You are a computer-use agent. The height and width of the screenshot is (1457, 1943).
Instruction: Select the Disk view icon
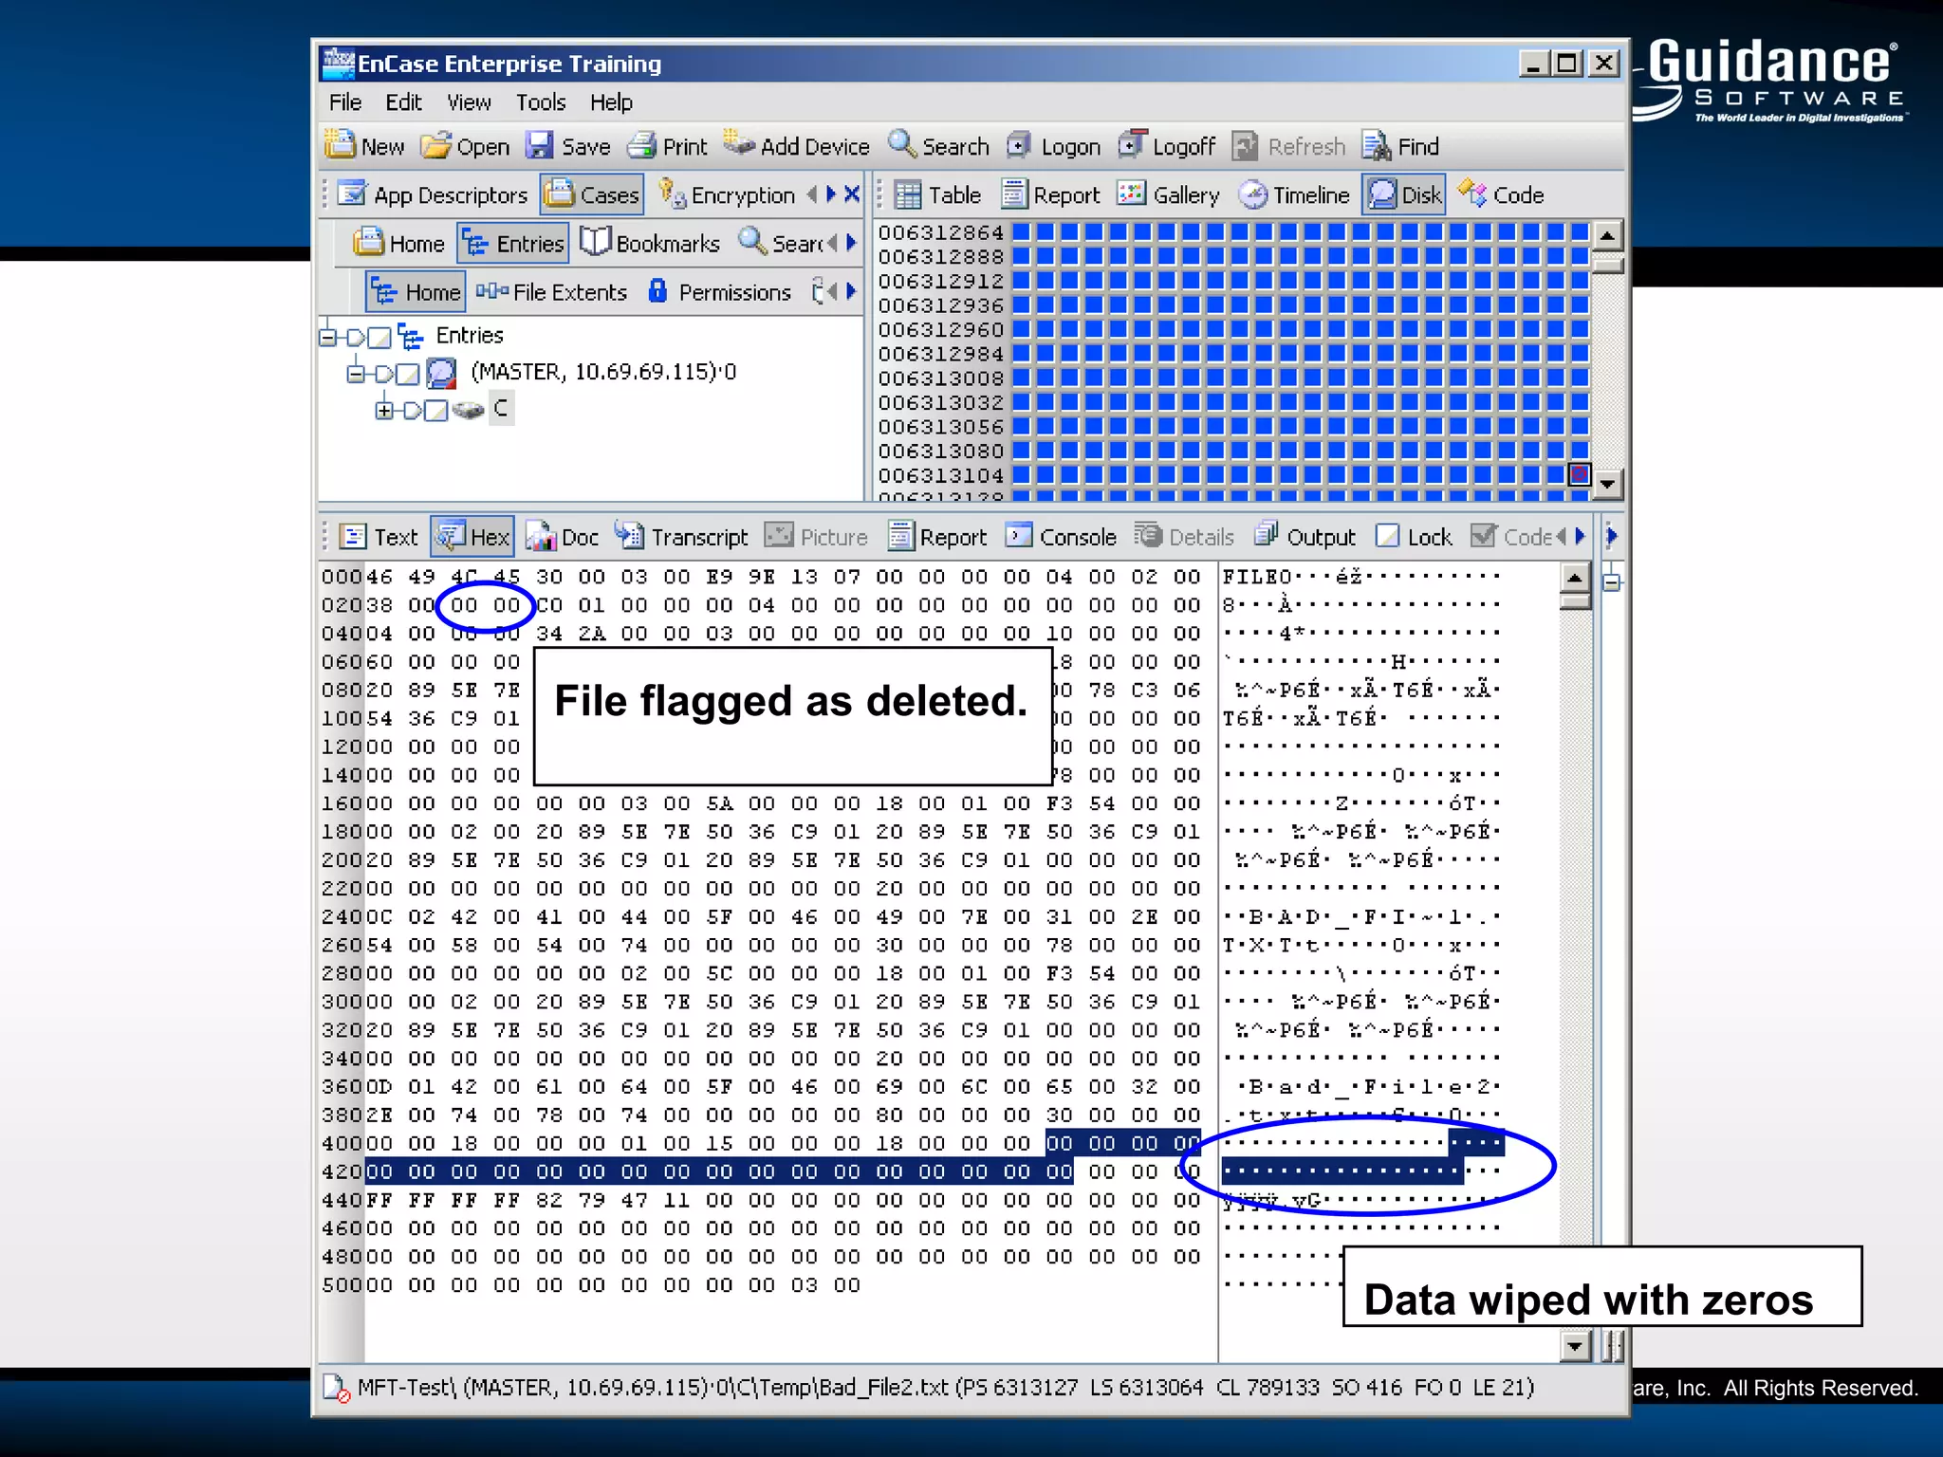pyautogui.click(x=1382, y=194)
